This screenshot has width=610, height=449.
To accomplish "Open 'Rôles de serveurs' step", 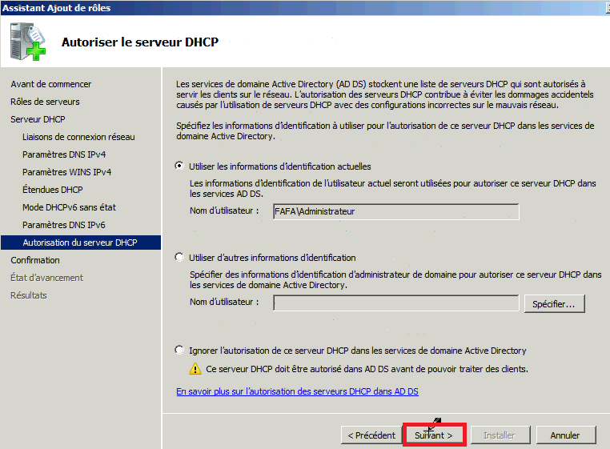I will (45, 102).
